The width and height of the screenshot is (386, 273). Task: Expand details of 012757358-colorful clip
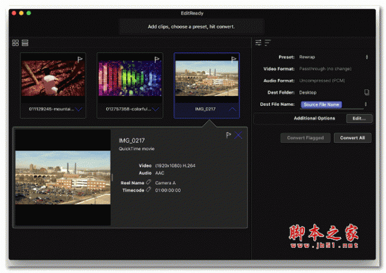pyautogui.click(x=156, y=109)
